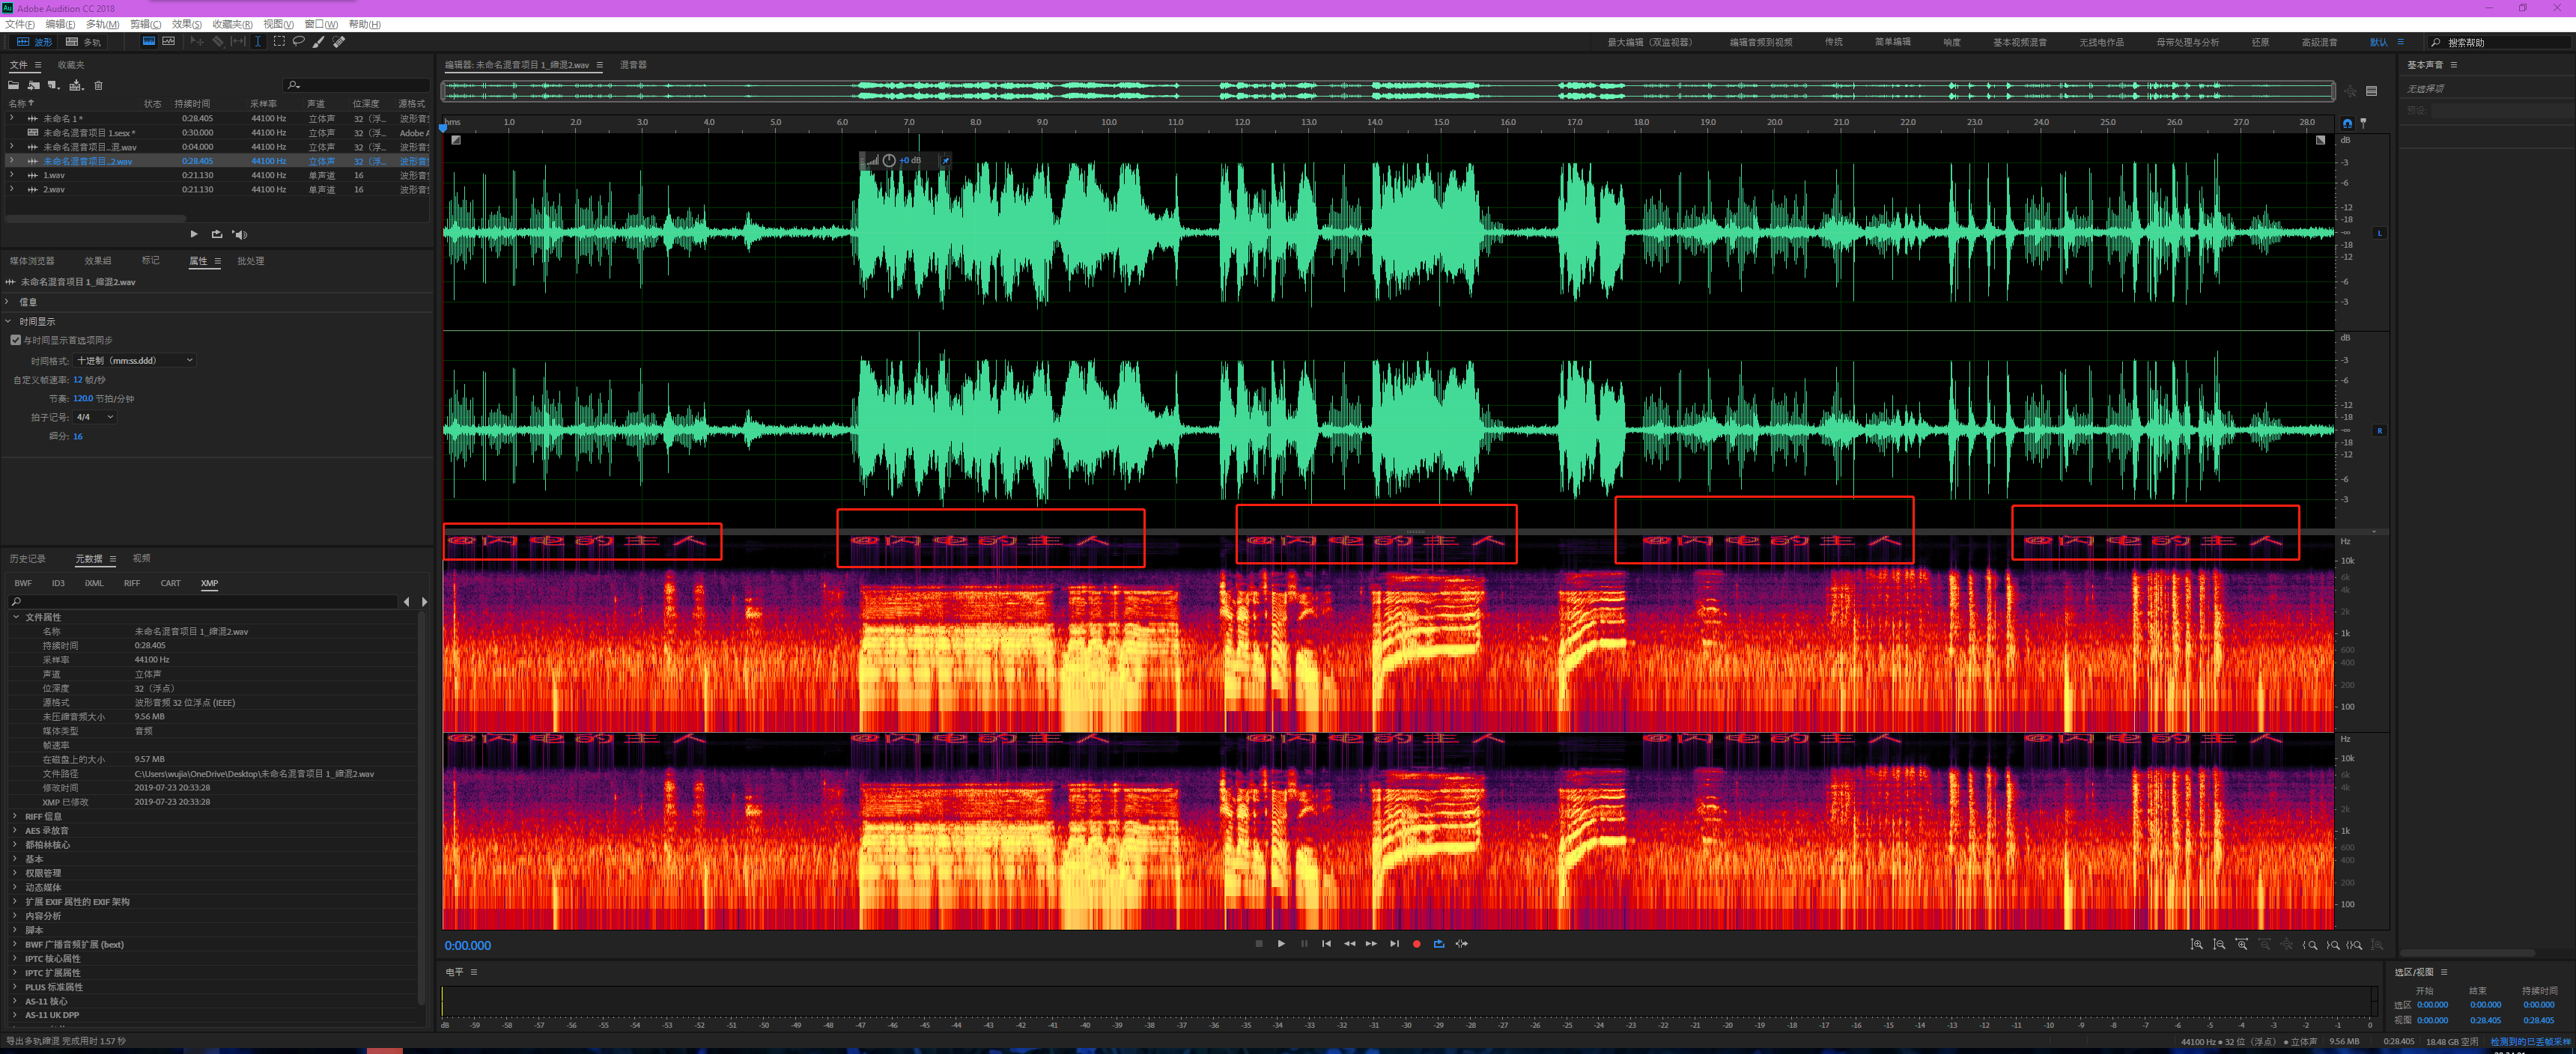Click the Files panel search field

(356, 85)
